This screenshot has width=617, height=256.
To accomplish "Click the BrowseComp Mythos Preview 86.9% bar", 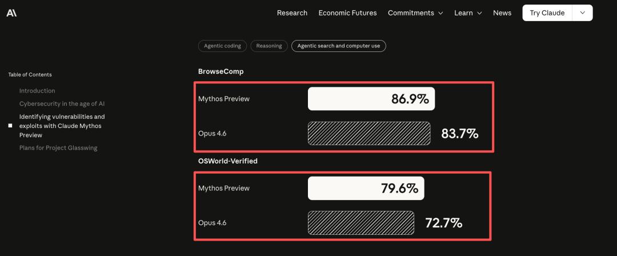I will 371,99.
